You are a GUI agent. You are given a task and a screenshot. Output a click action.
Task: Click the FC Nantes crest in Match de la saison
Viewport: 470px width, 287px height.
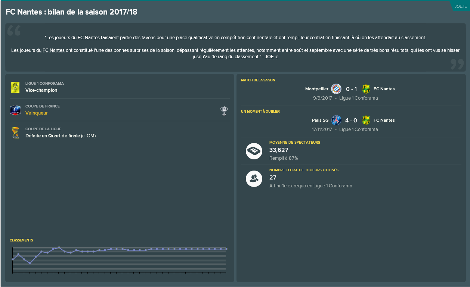[x=366, y=89]
